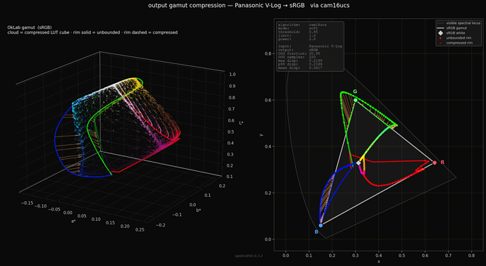This screenshot has height=266, width=486.
Task: Click the 'y' axis label of chromaticity plot
Action: [x=261, y=134]
